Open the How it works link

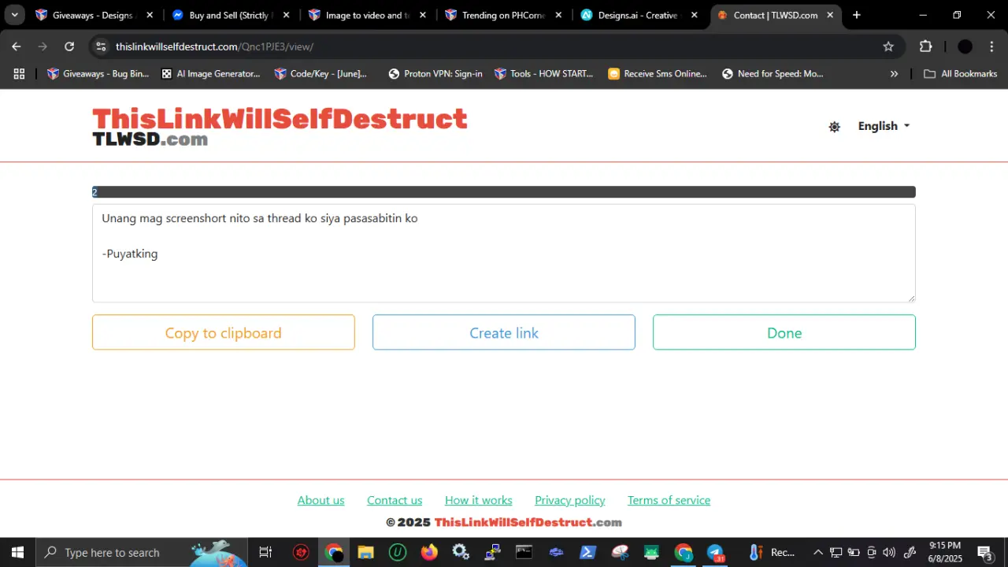click(479, 500)
